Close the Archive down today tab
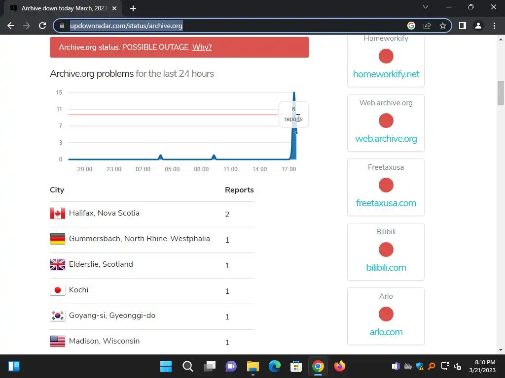Image resolution: width=505 pixels, height=378 pixels. pyautogui.click(x=114, y=8)
